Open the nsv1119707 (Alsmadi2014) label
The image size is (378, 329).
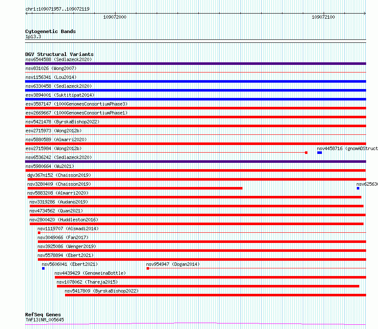point(68,229)
